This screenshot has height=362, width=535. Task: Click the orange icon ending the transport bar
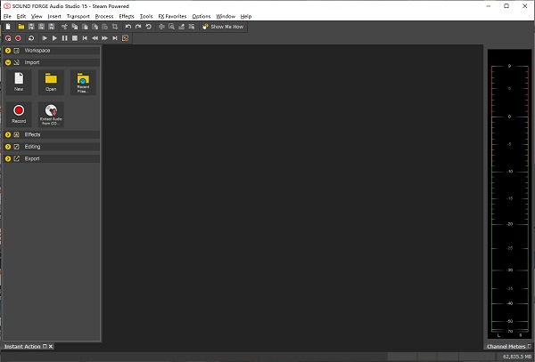pyautogui.click(x=125, y=38)
